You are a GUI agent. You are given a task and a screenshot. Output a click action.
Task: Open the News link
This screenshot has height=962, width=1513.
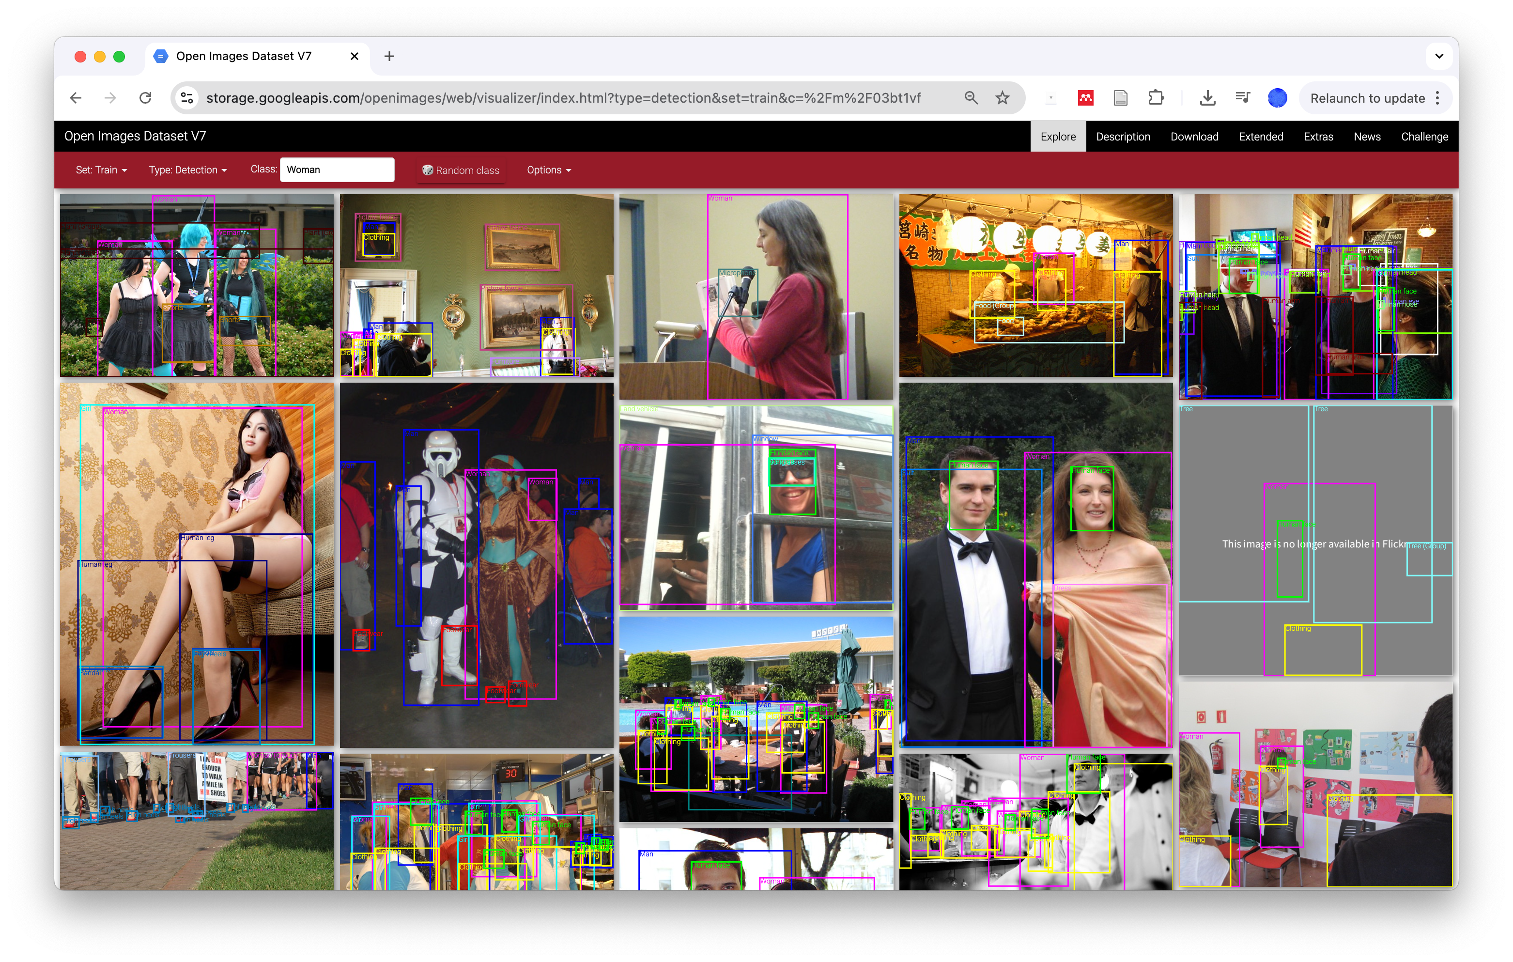(1367, 136)
